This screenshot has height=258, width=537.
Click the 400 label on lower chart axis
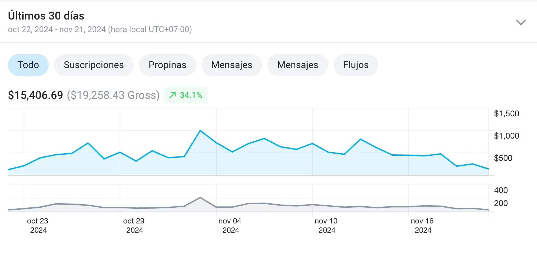pyautogui.click(x=501, y=190)
